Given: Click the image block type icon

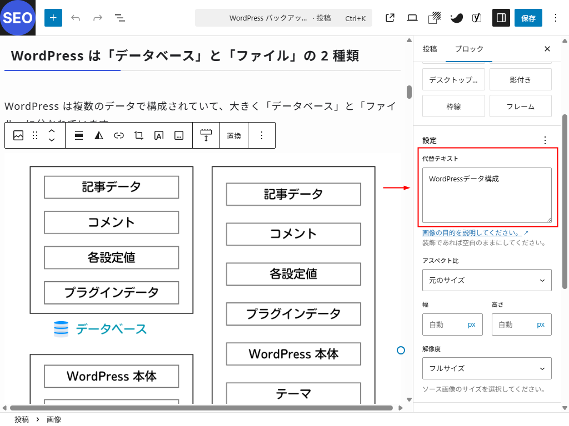Looking at the screenshot, I should pyautogui.click(x=18, y=135).
